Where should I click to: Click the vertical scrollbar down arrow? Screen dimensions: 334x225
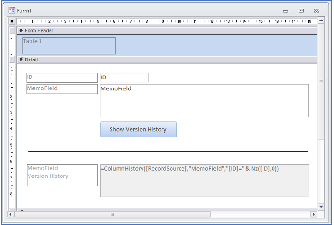321,207
